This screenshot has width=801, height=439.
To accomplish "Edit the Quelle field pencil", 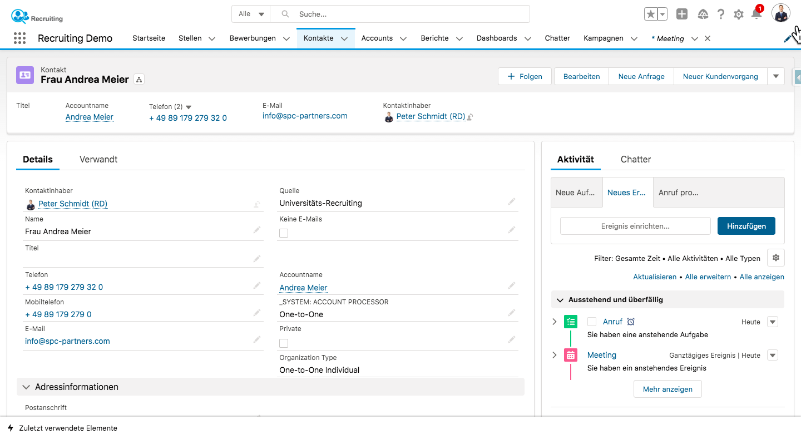I will (512, 201).
